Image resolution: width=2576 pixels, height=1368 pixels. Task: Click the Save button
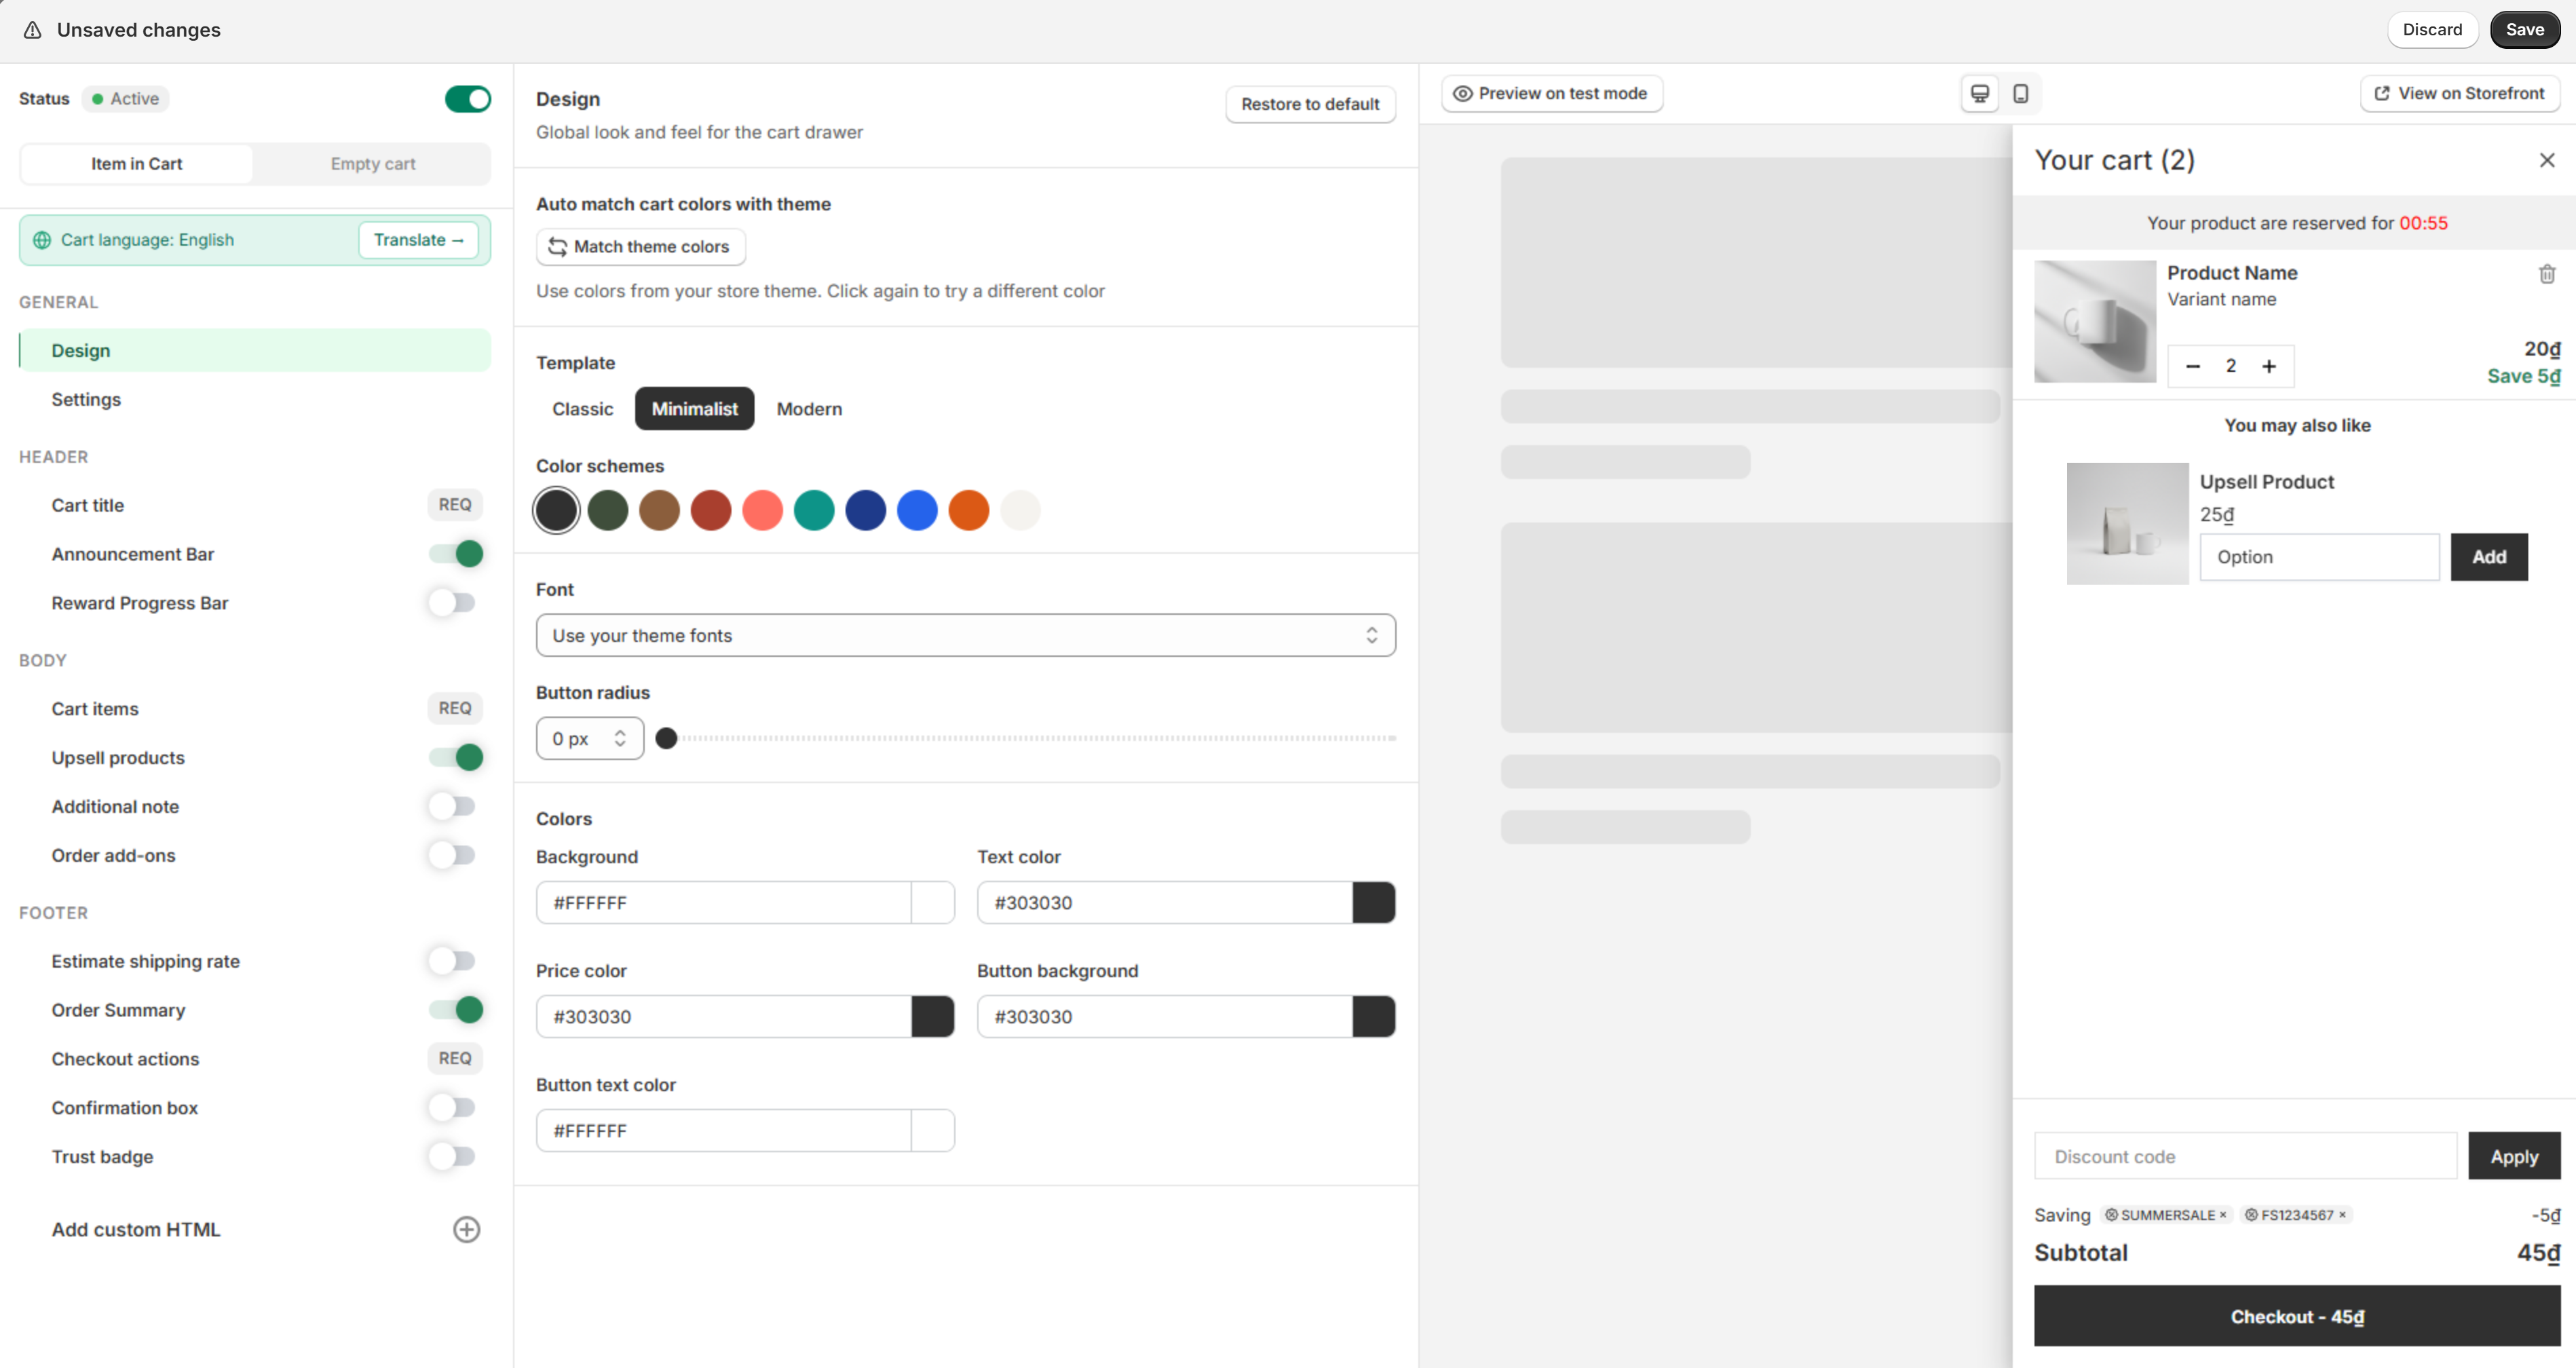[x=2524, y=30]
